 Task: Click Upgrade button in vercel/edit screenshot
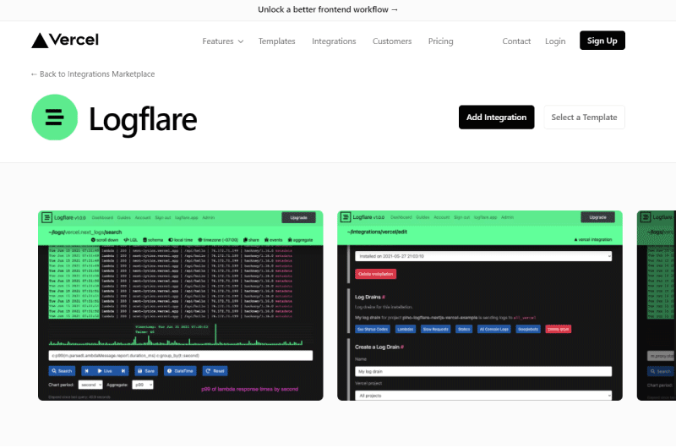point(597,217)
